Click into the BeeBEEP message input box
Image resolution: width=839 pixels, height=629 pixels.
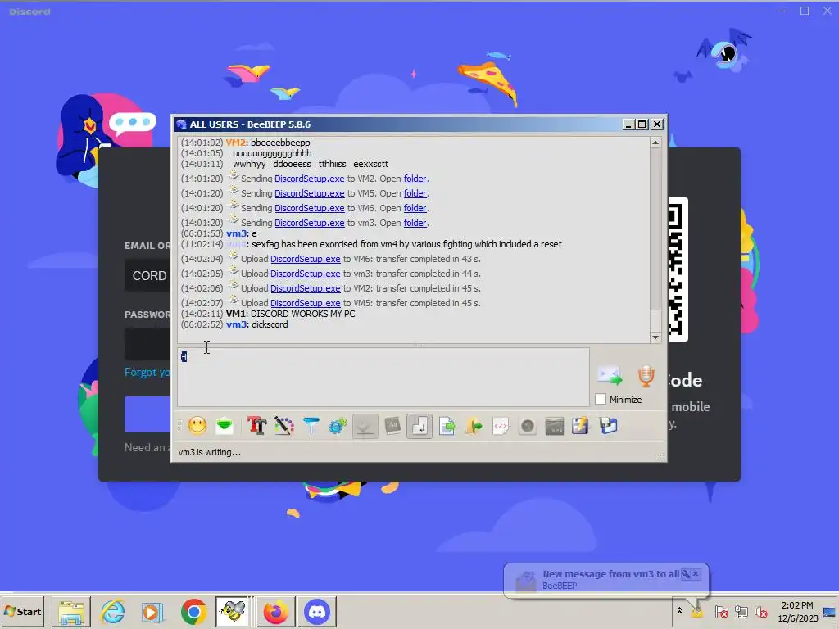tap(383, 377)
